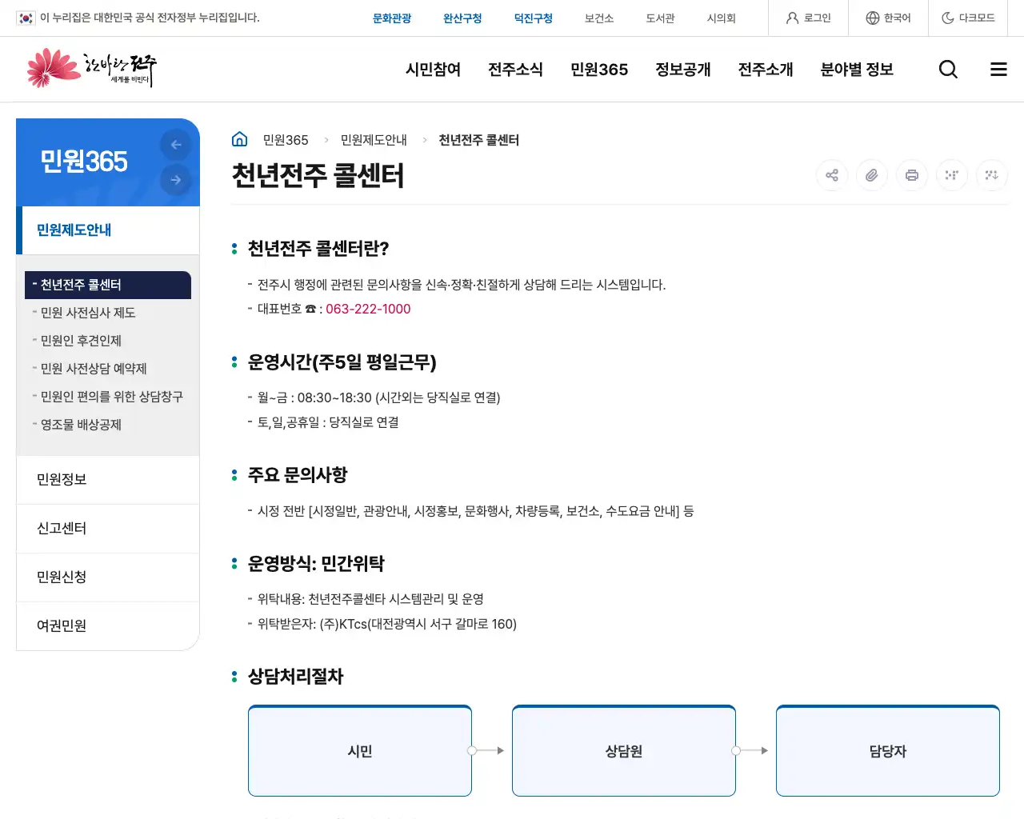Click the 상담원 process step box
1024x819 pixels.
(624, 751)
